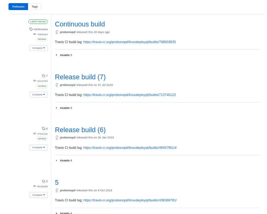
Task: Switch to the Tags tab
Action: click(x=35, y=6)
